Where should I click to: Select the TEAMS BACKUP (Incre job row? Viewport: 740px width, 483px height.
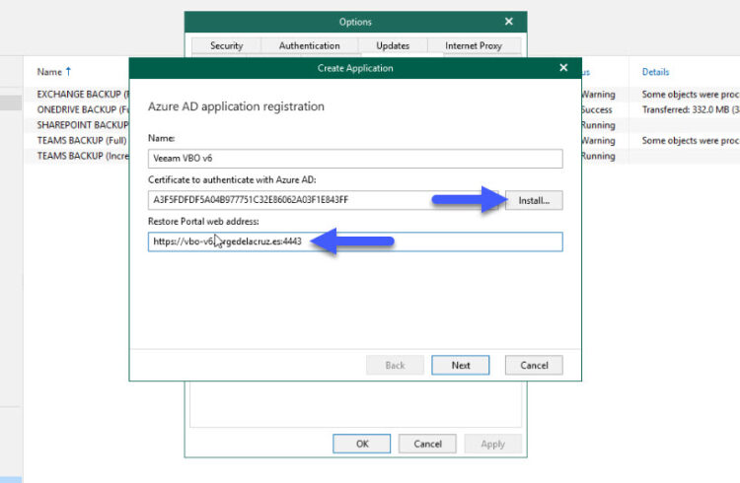(x=83, y=156)
